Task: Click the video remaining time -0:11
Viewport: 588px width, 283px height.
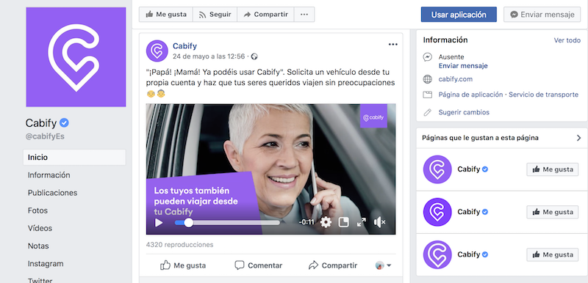Action: [x=306, y=222]
